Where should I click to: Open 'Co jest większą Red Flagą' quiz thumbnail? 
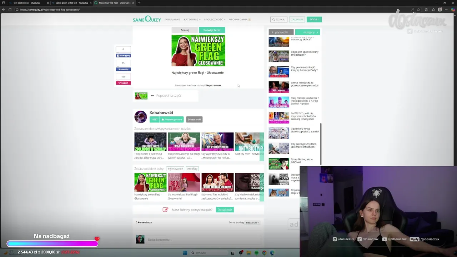pos(184,182)
